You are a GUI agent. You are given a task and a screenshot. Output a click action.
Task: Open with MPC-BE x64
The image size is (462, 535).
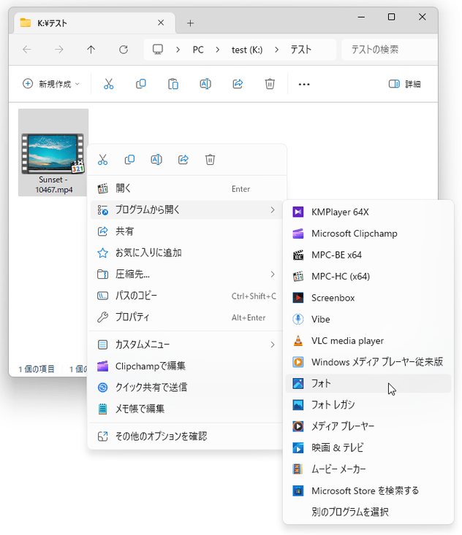pyautogui.click(x=368, y=255)
